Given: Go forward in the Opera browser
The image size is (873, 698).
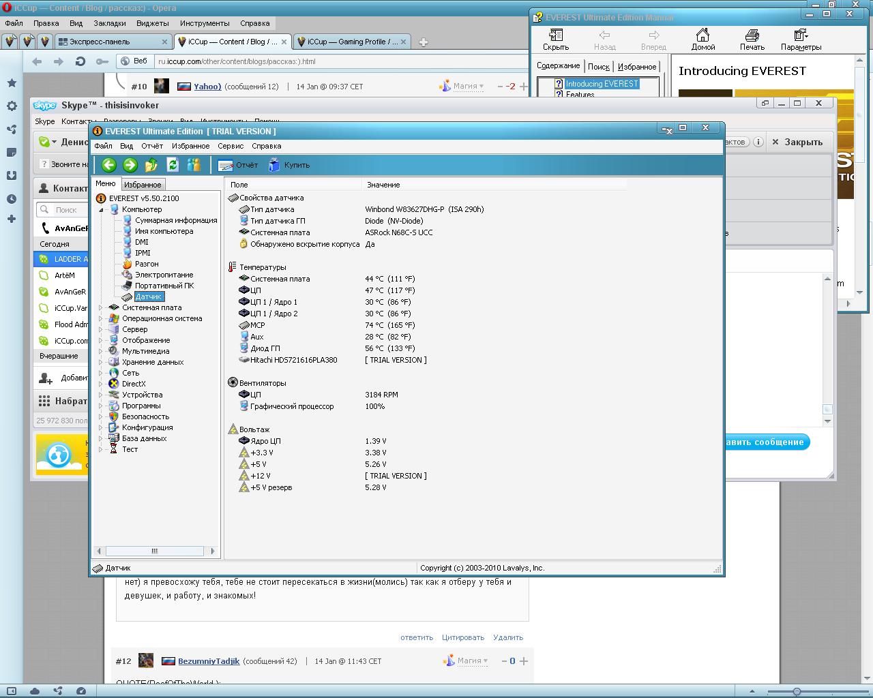Looking at the screenshot, I should pyautogui.click(x=59, y=61).
